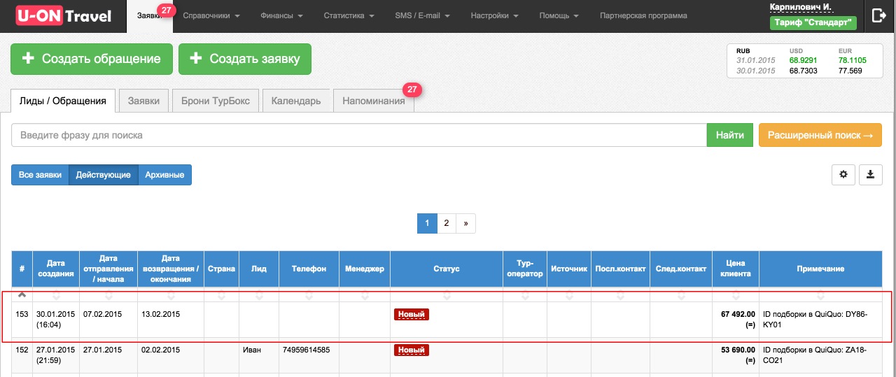The image size is (896, 377).
Task: Click lead name Иван
Action: click(x=252, y=350)
